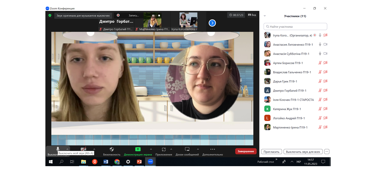Toggle the camera video button in toolbar

tap(83, 149)
